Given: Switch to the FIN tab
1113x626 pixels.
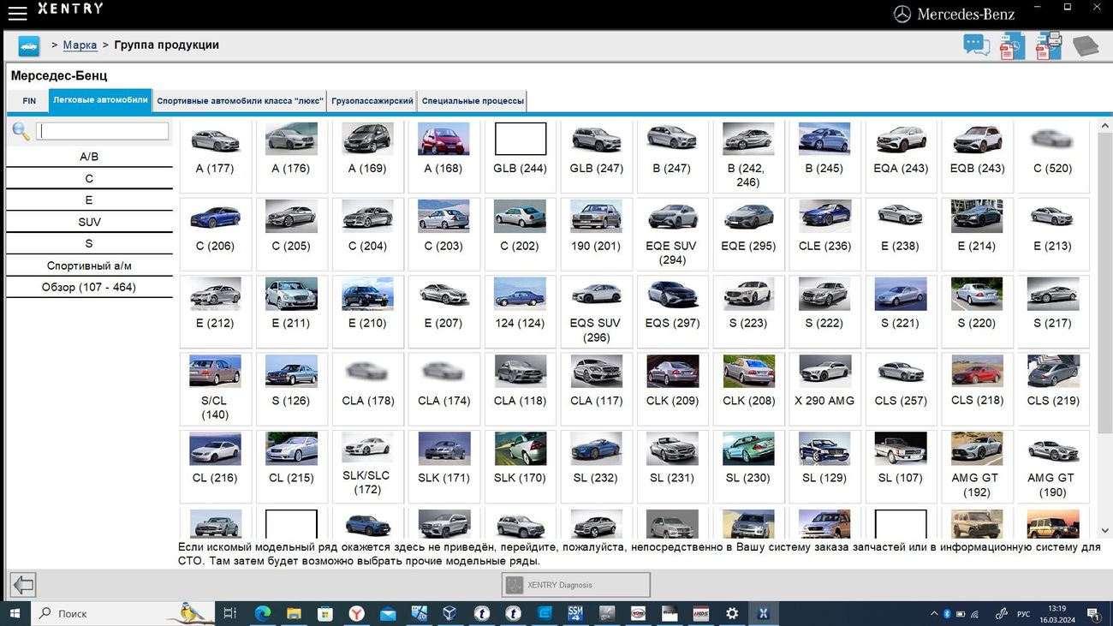Looking at the screenshot, I should point(29,101).
